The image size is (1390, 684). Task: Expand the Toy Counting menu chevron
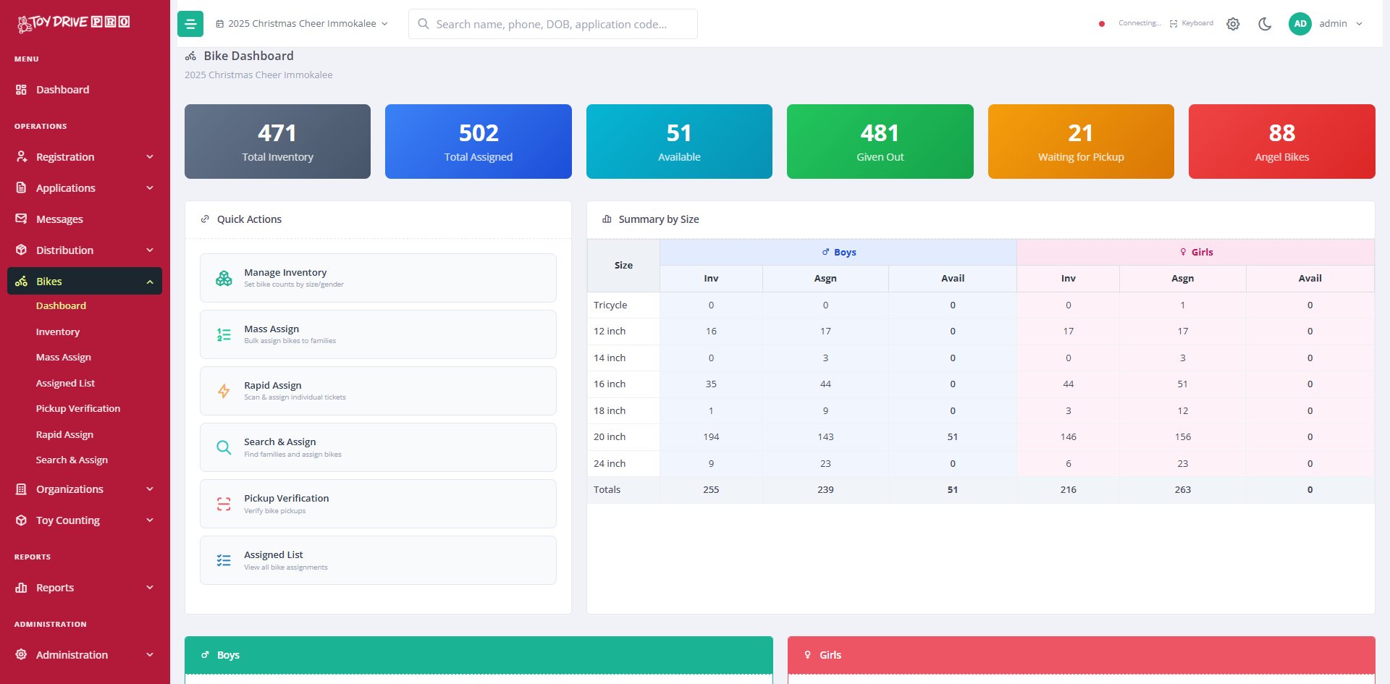click(x=150, y=520)
